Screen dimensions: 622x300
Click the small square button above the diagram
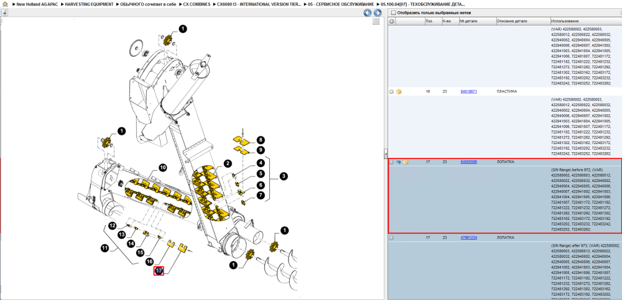pyautogui.click(x=376, y=21)
